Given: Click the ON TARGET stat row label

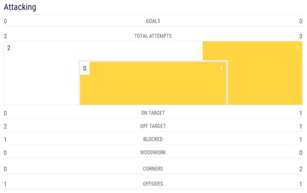Looking at the screenshot, I should [153, 113].
